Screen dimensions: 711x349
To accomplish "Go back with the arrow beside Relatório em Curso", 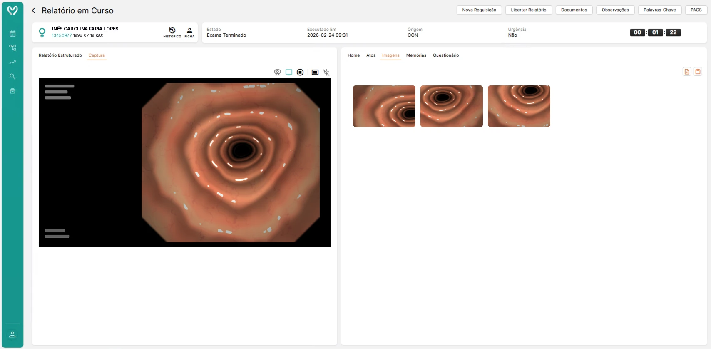I will tap(33, 10).
